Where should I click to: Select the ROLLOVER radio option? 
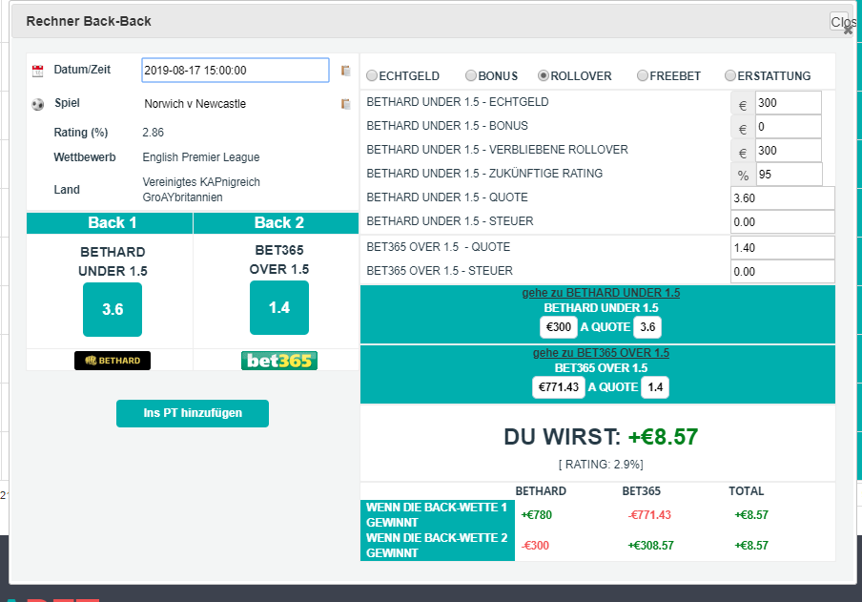pos(544,75)
